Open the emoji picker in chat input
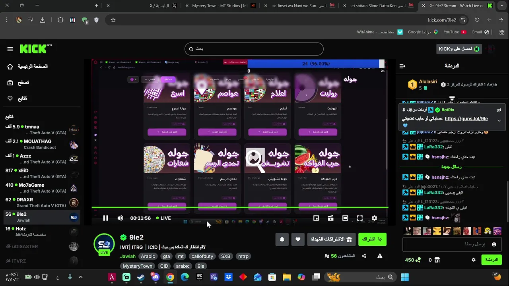 [494, 244]
